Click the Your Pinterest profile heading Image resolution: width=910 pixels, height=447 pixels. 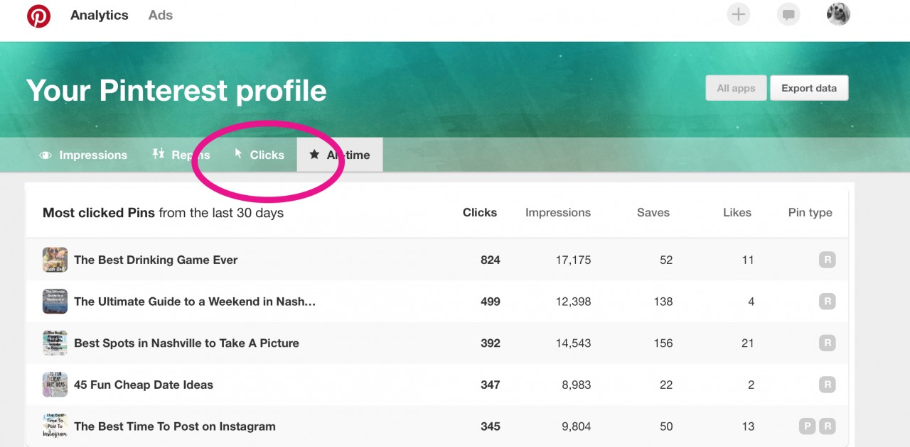click(176, 90)
